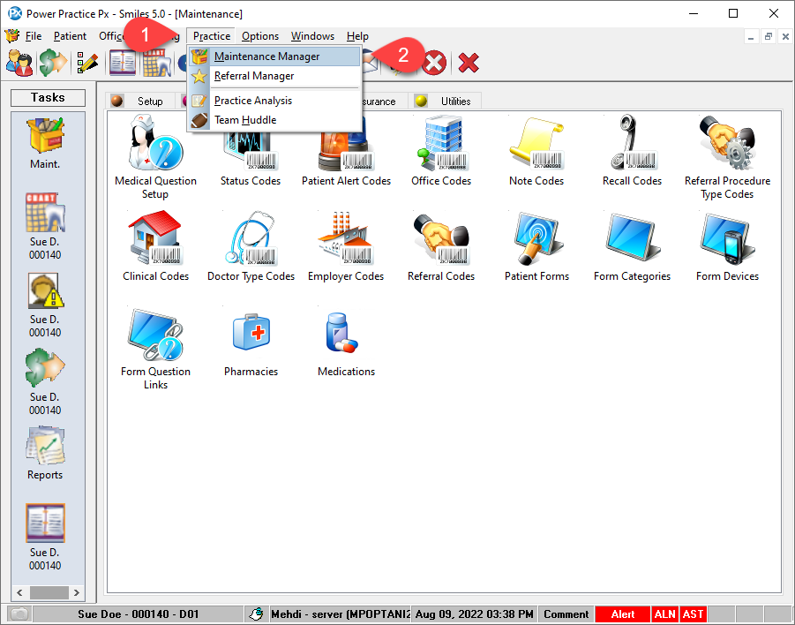Open the Help menu

pos(357,36)
